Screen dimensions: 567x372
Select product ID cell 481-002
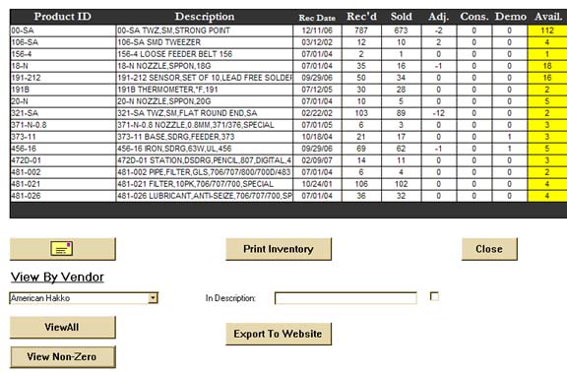(63, 172)
